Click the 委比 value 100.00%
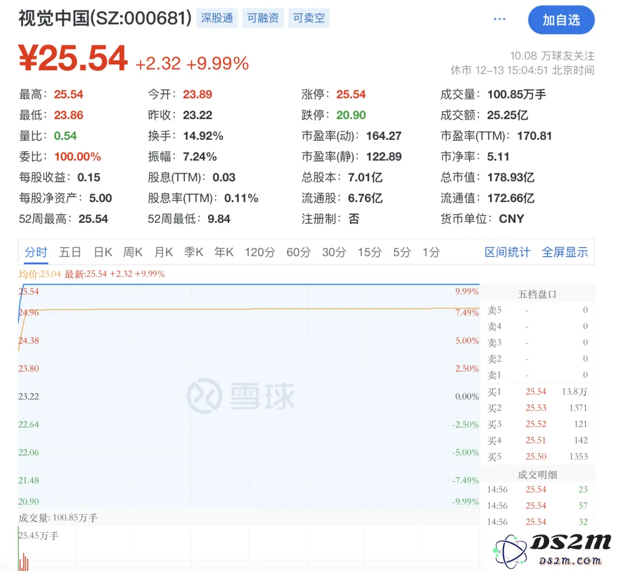The width and height of the screenshot is (621, 571). (x=78, y=157)
